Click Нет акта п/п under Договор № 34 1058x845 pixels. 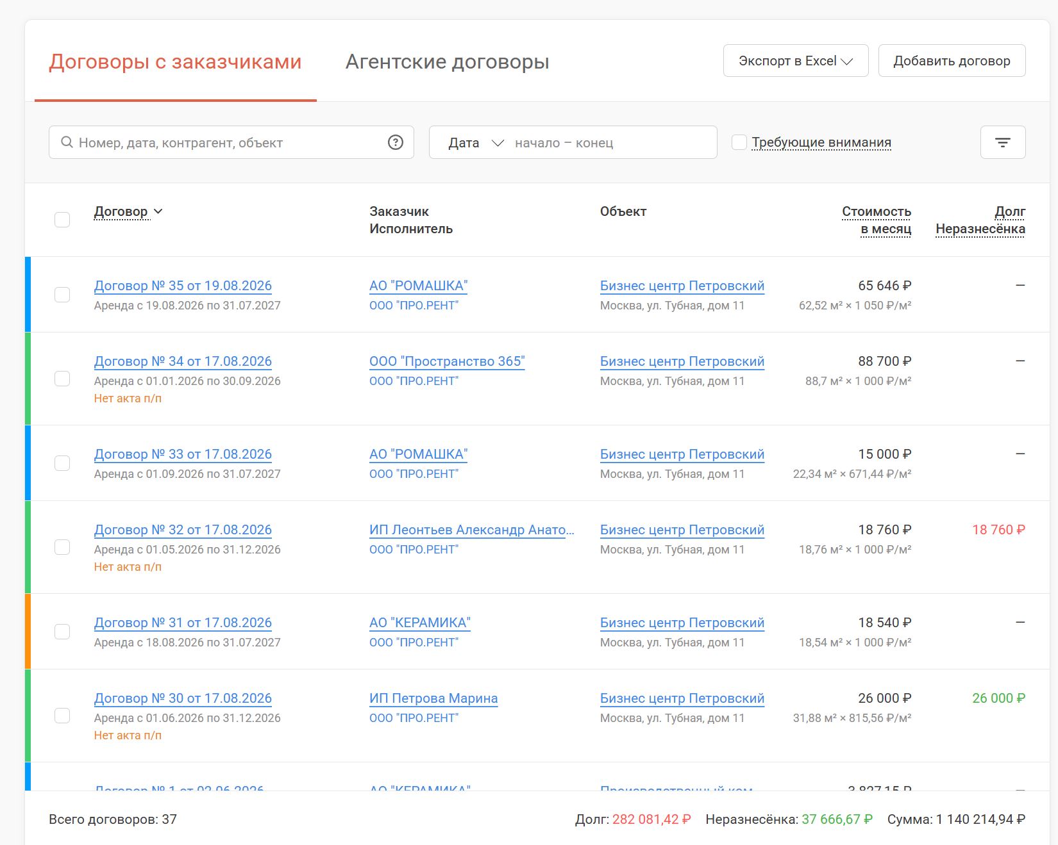pos(128,398)
